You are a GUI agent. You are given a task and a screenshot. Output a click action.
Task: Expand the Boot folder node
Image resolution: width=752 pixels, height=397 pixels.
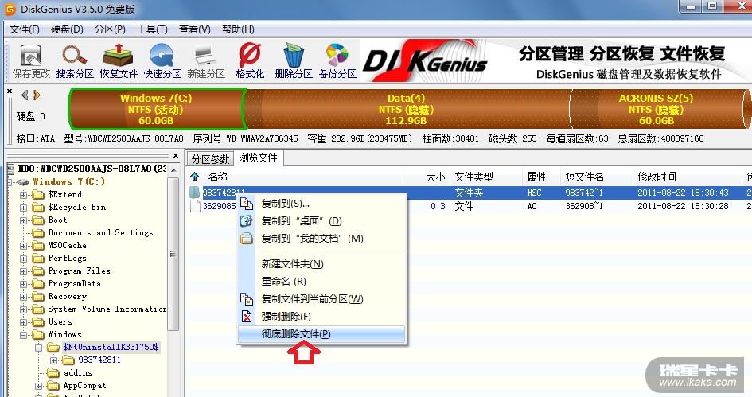coord(23,220)
